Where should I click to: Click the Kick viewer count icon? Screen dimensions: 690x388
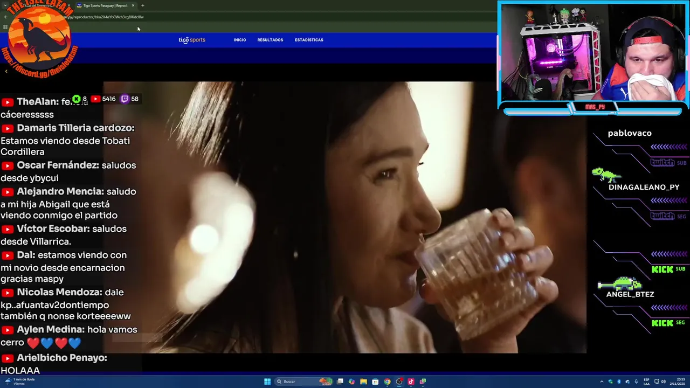click(x=77, y=99)
